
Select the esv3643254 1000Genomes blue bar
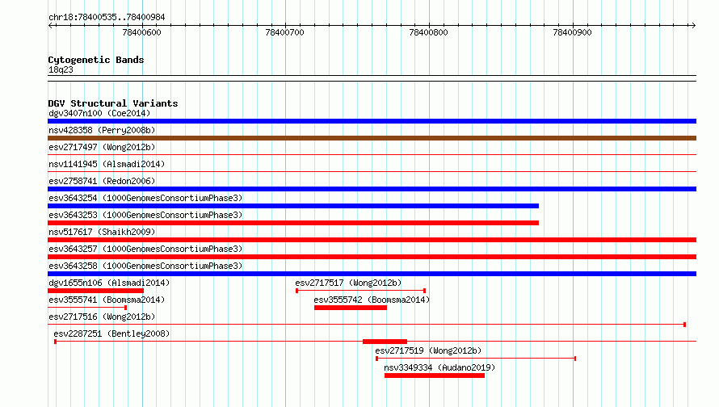[x=293, y=206]
